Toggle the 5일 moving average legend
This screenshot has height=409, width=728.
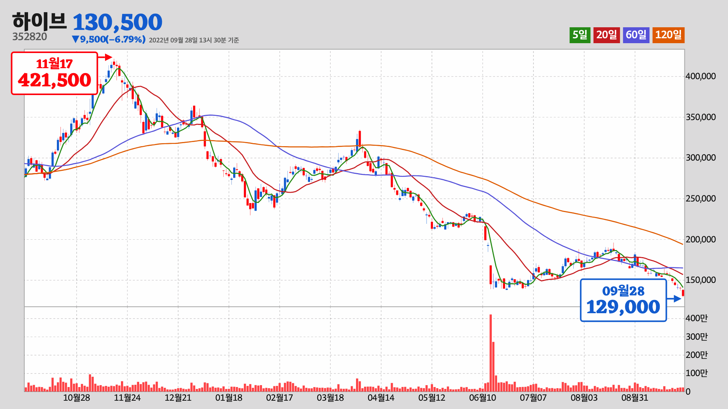point(580,35)
